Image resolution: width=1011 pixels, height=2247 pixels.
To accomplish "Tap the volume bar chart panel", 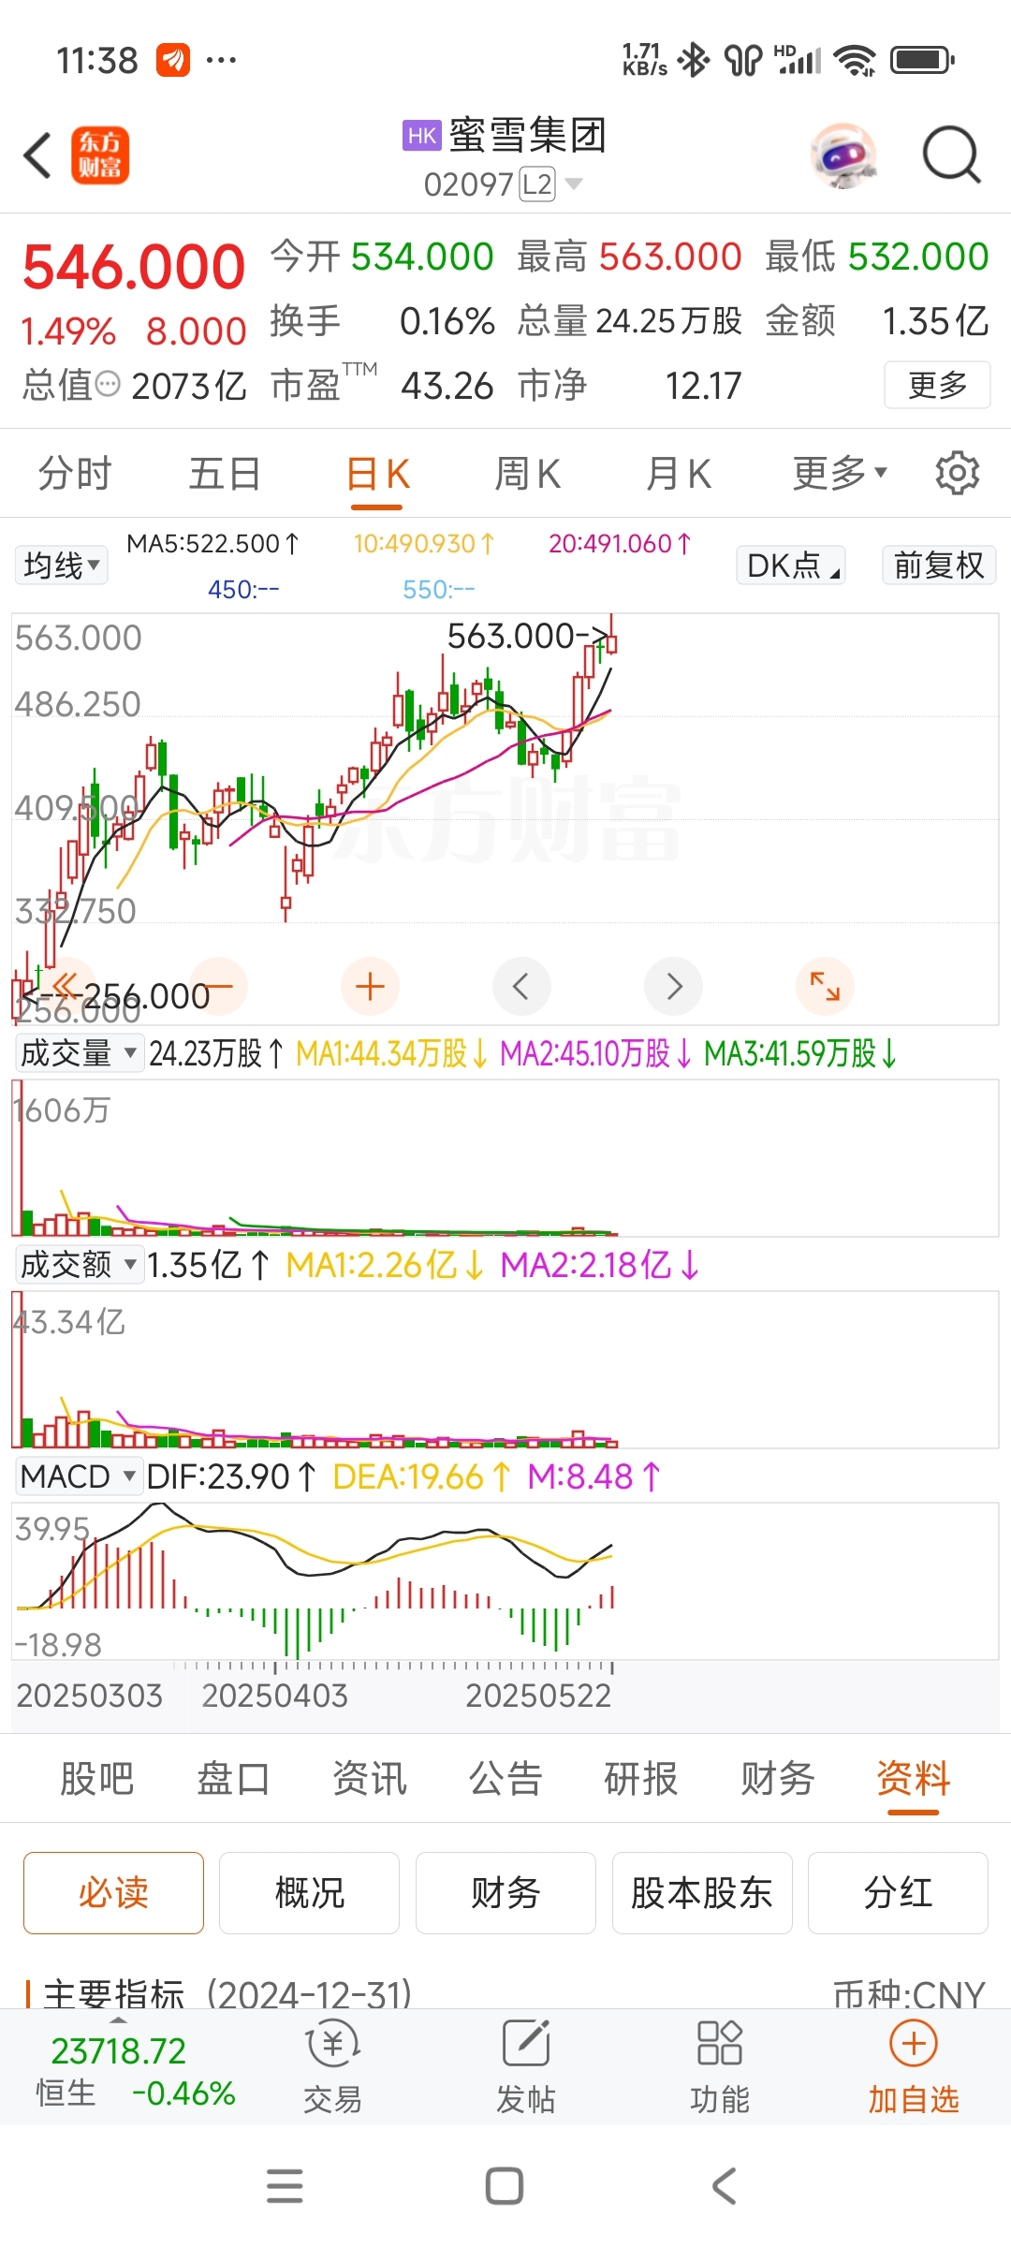I will (505, 1157).
